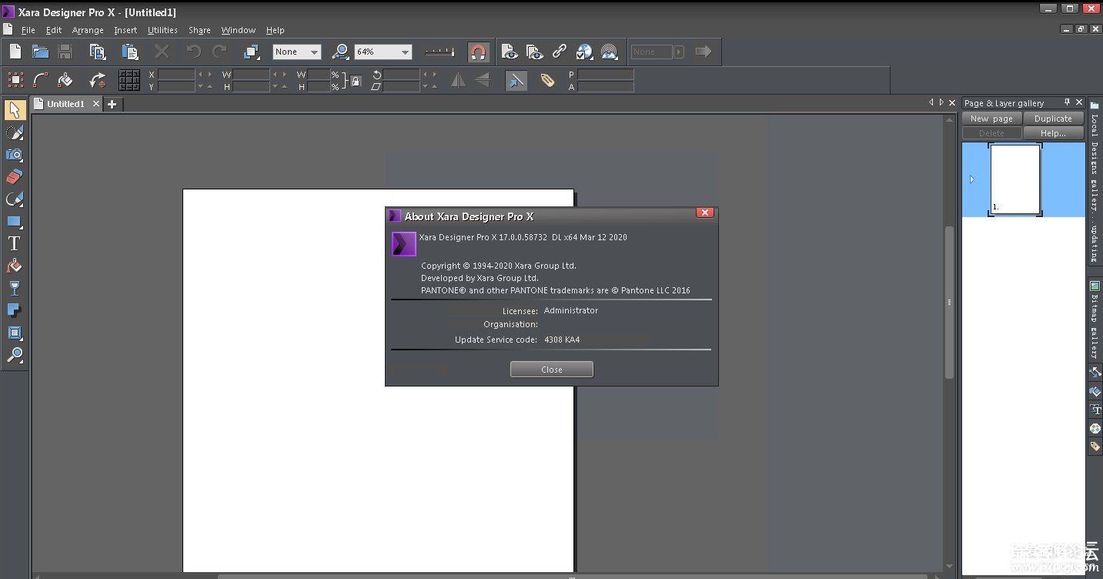Viewport: 1103px width, 579px height.
Task: Click the names tag icon on infobar
Action: point(548,79)
